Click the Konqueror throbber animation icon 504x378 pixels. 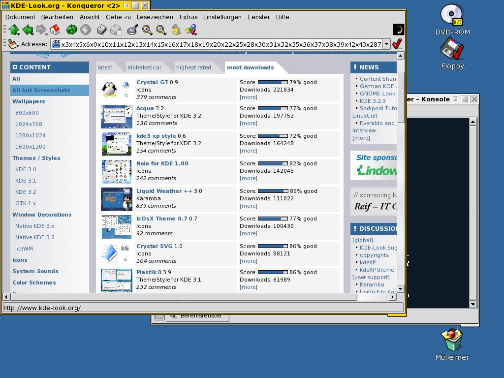tap(398, 30)
